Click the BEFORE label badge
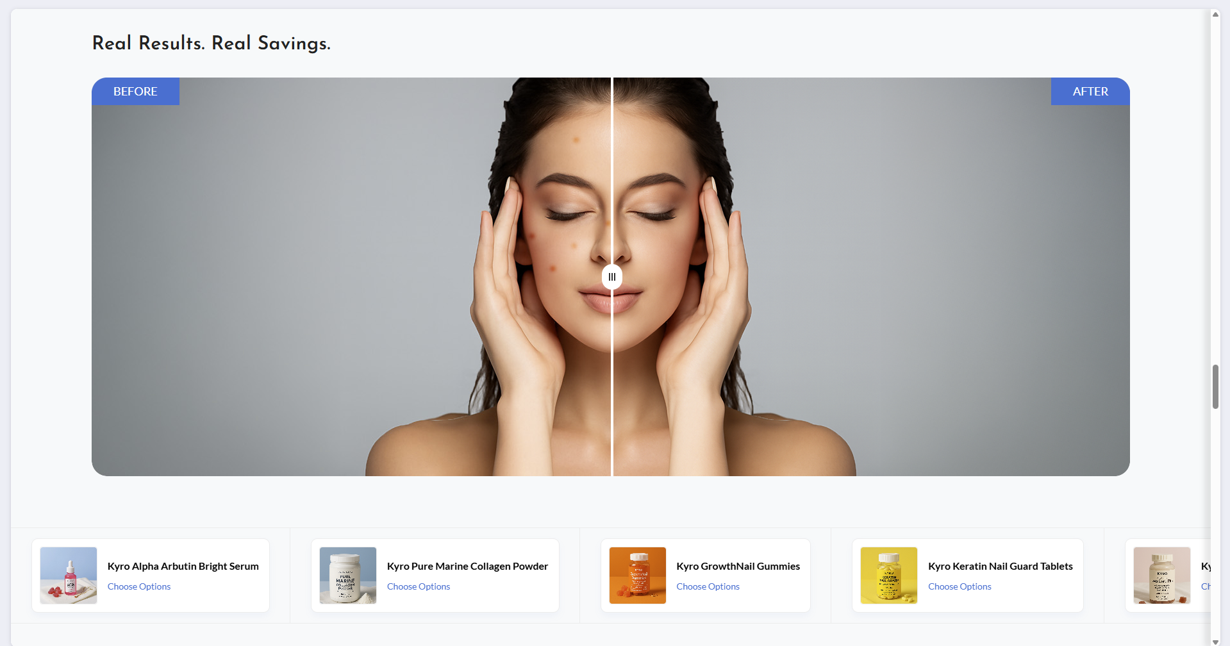 [135, 92]
